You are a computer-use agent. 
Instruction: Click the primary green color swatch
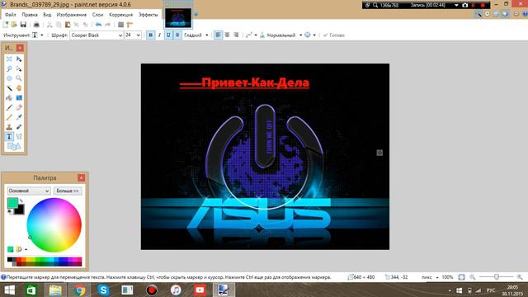[12, 203]
